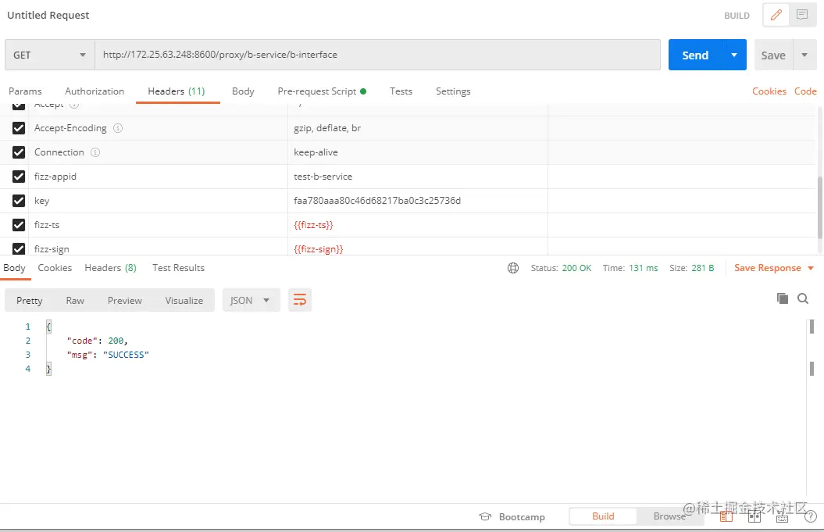
Task: Copy response using the copy icon
Action: [783, 298]
